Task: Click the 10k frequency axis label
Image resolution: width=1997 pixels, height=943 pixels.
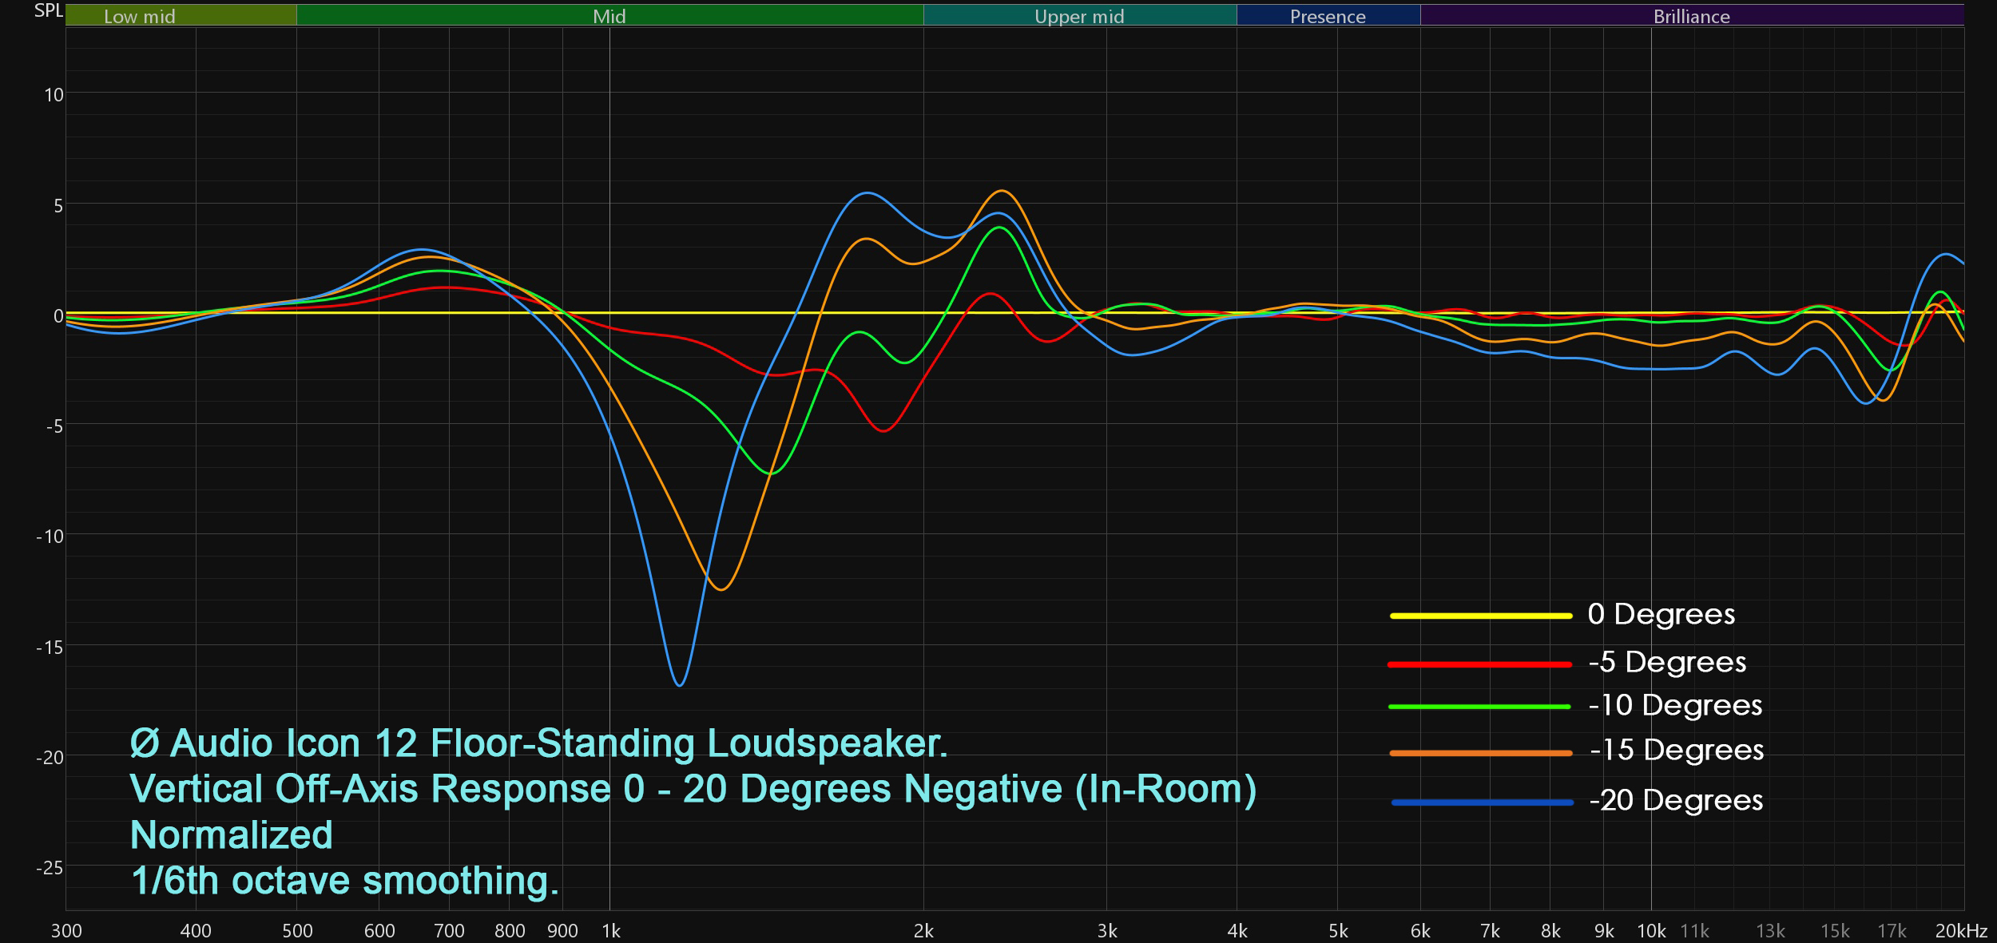Action: point(1651,931)
